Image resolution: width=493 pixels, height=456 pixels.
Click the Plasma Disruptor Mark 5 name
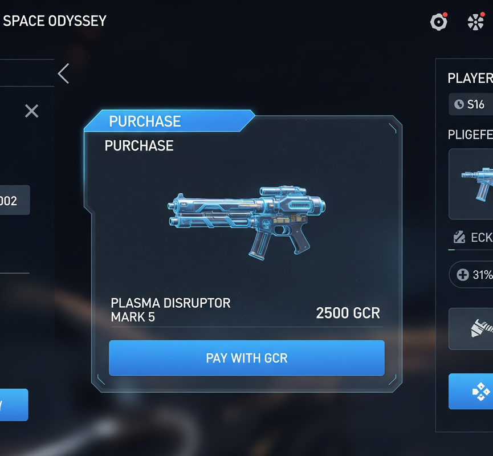170,310
